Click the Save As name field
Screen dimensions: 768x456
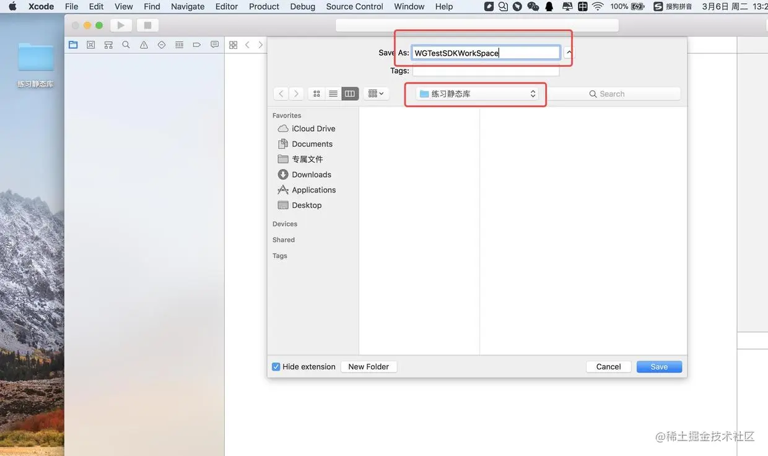coord(486,53)
